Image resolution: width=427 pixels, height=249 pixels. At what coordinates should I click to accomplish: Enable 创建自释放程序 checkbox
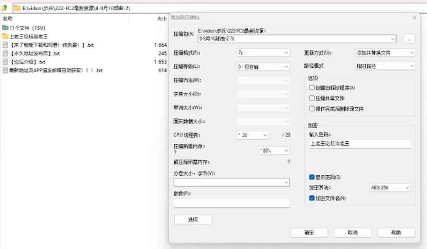[312, 87]
